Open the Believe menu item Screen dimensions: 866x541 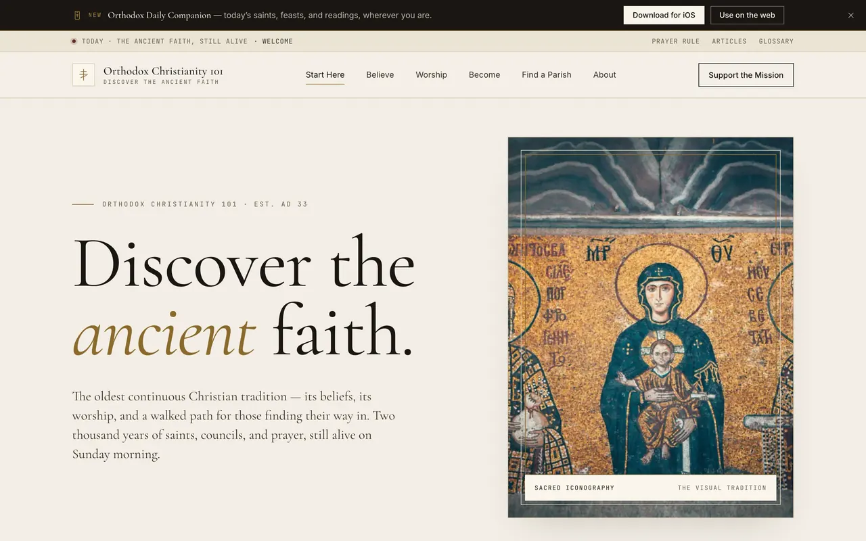tap(380, 75)
